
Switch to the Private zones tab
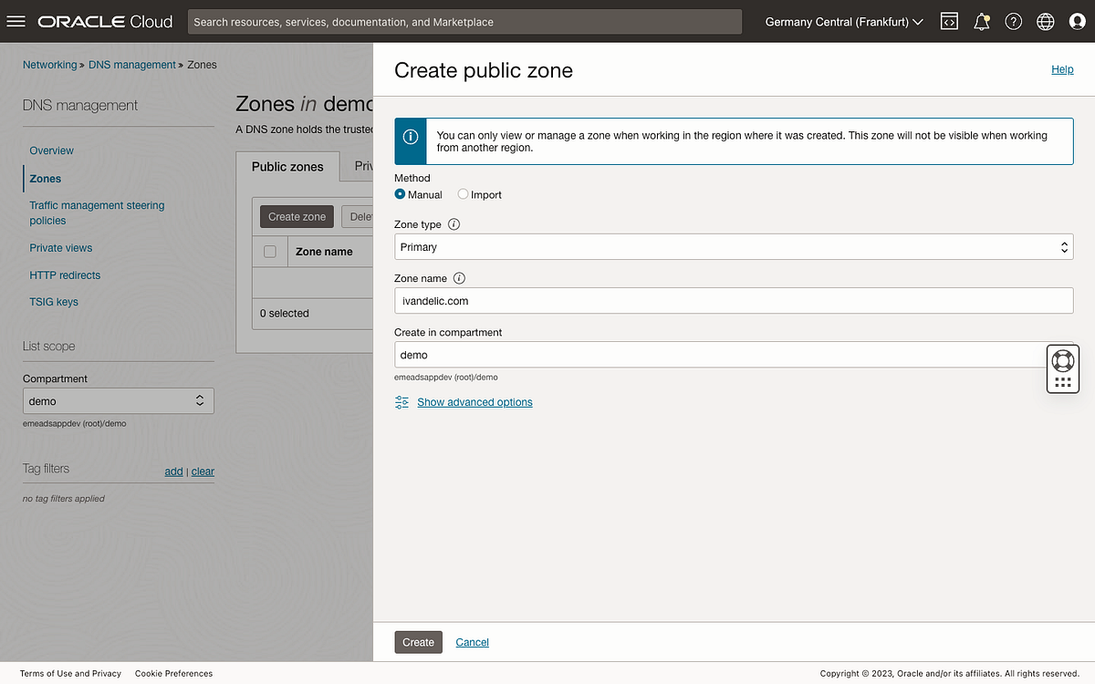(365, 166)
